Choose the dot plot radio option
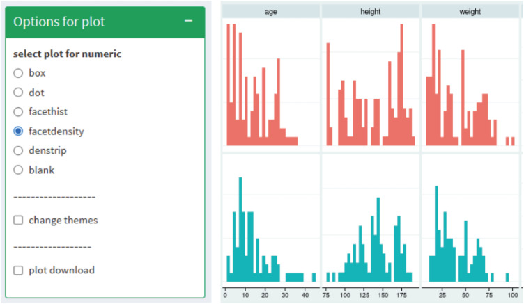 click(x=19, y=92)
